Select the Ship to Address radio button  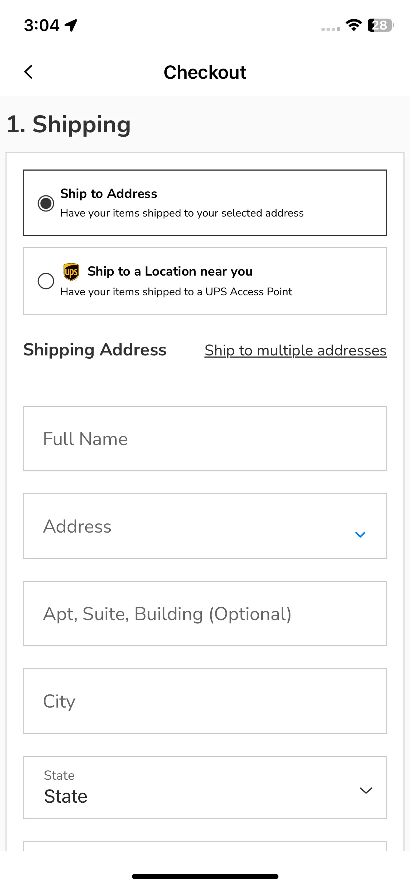point(46,203)
